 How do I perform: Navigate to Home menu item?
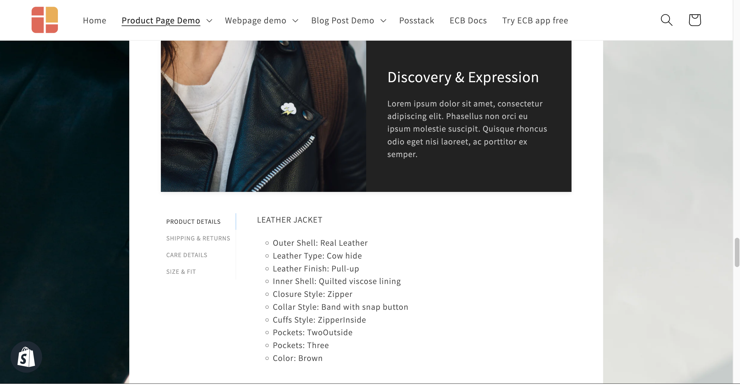(x=94, y=20)
